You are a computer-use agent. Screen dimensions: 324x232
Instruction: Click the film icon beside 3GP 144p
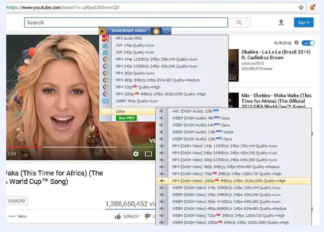click(x=105, y=45)
